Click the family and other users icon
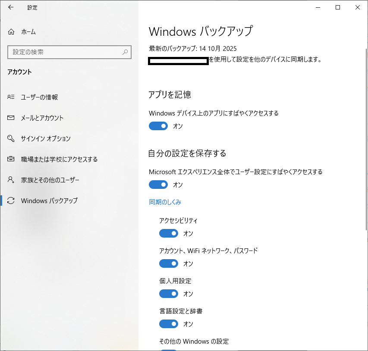This screenshot has width=368, height=351. point(11,180)
